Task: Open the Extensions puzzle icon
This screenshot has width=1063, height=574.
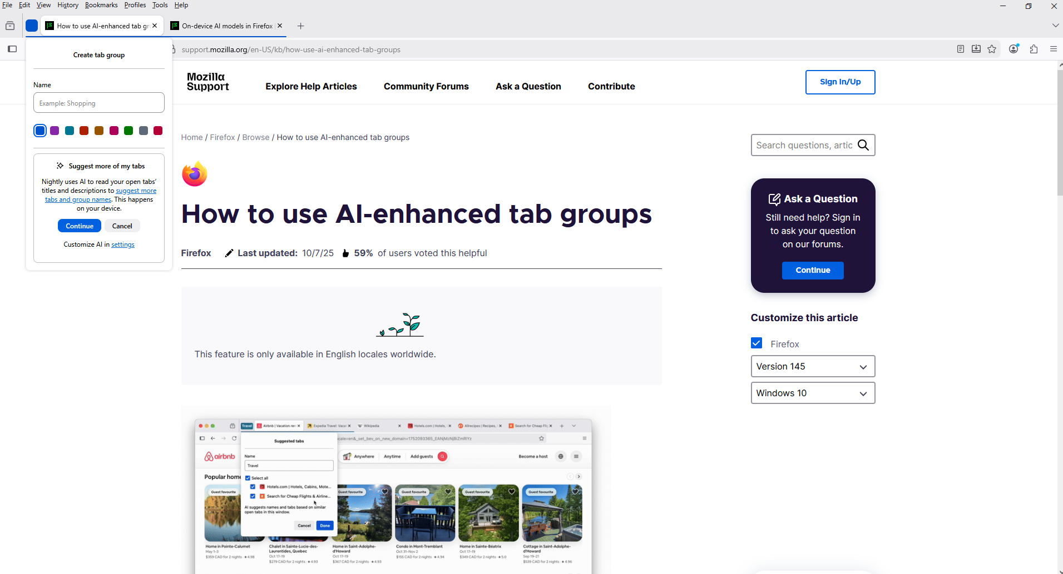Action: pos(1034,49)
